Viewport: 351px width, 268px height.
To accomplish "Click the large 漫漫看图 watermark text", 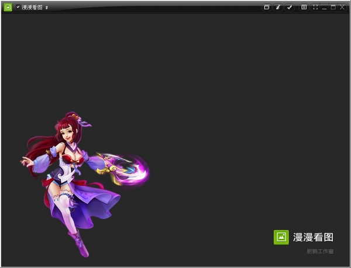I will (313, 236).
